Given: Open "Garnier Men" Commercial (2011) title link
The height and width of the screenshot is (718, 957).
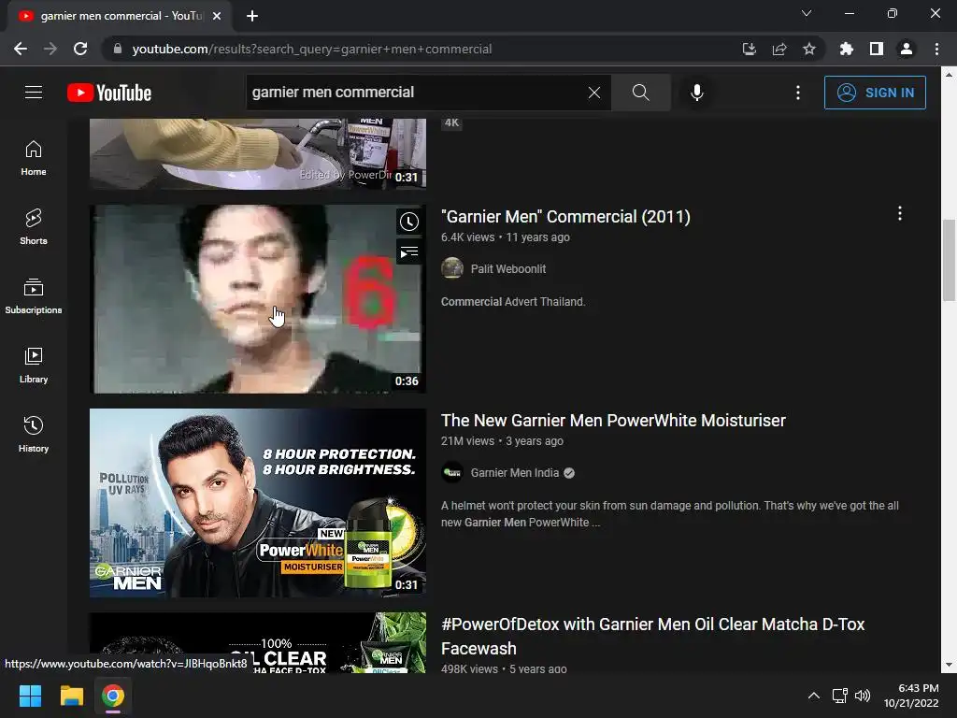Looking at the screenshot, I should pyautogui.click(x=565, y=217).
